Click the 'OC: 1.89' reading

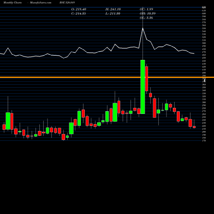pyautogui.click(x=146, y=9)
